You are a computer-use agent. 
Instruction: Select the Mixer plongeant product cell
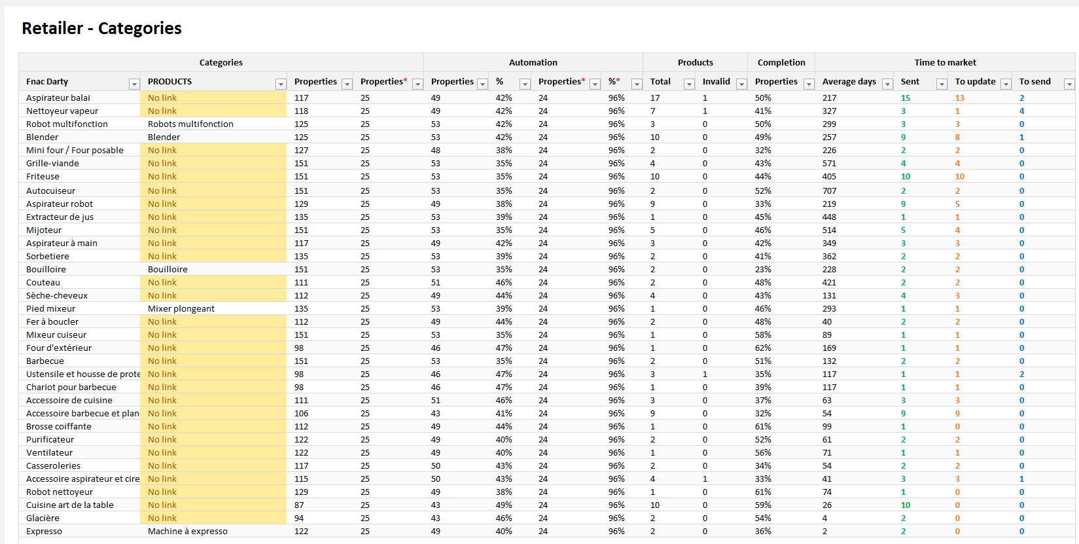181,308
